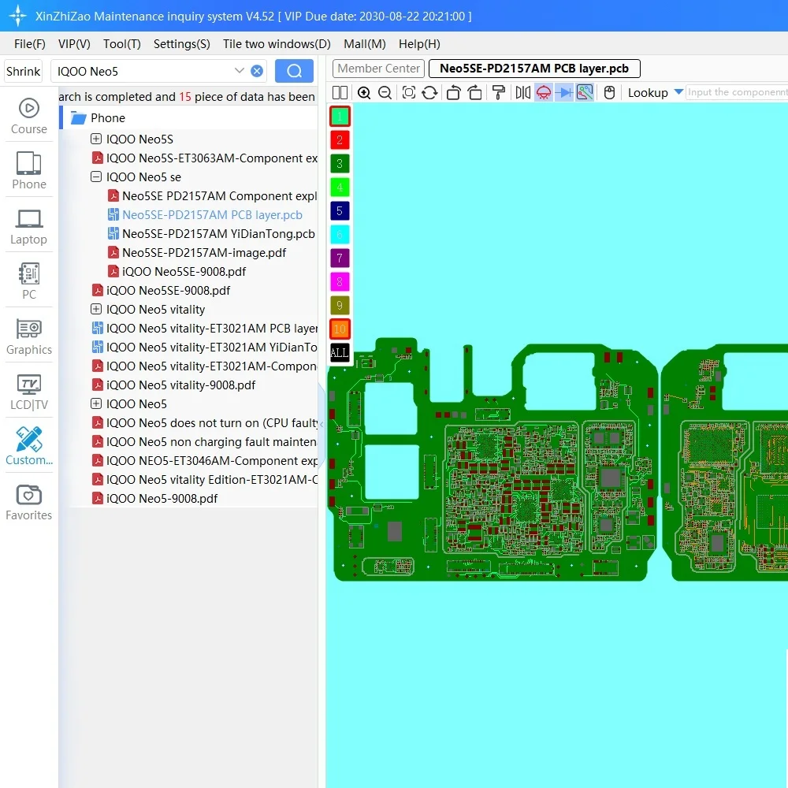
Task: Open the Lookup dropdown
Action: click(x=655, y=92)
